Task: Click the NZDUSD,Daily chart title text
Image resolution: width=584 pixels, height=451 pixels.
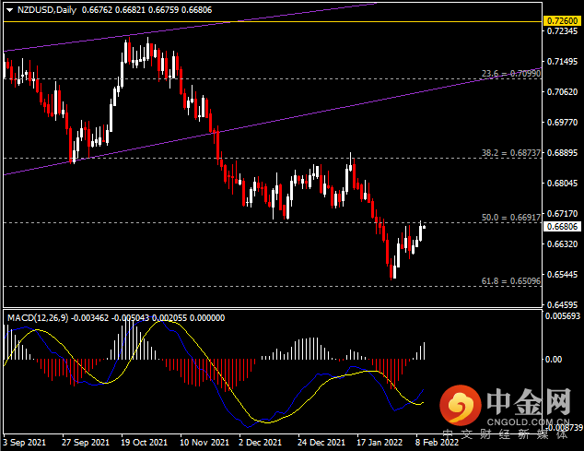Action: point(46,10)
